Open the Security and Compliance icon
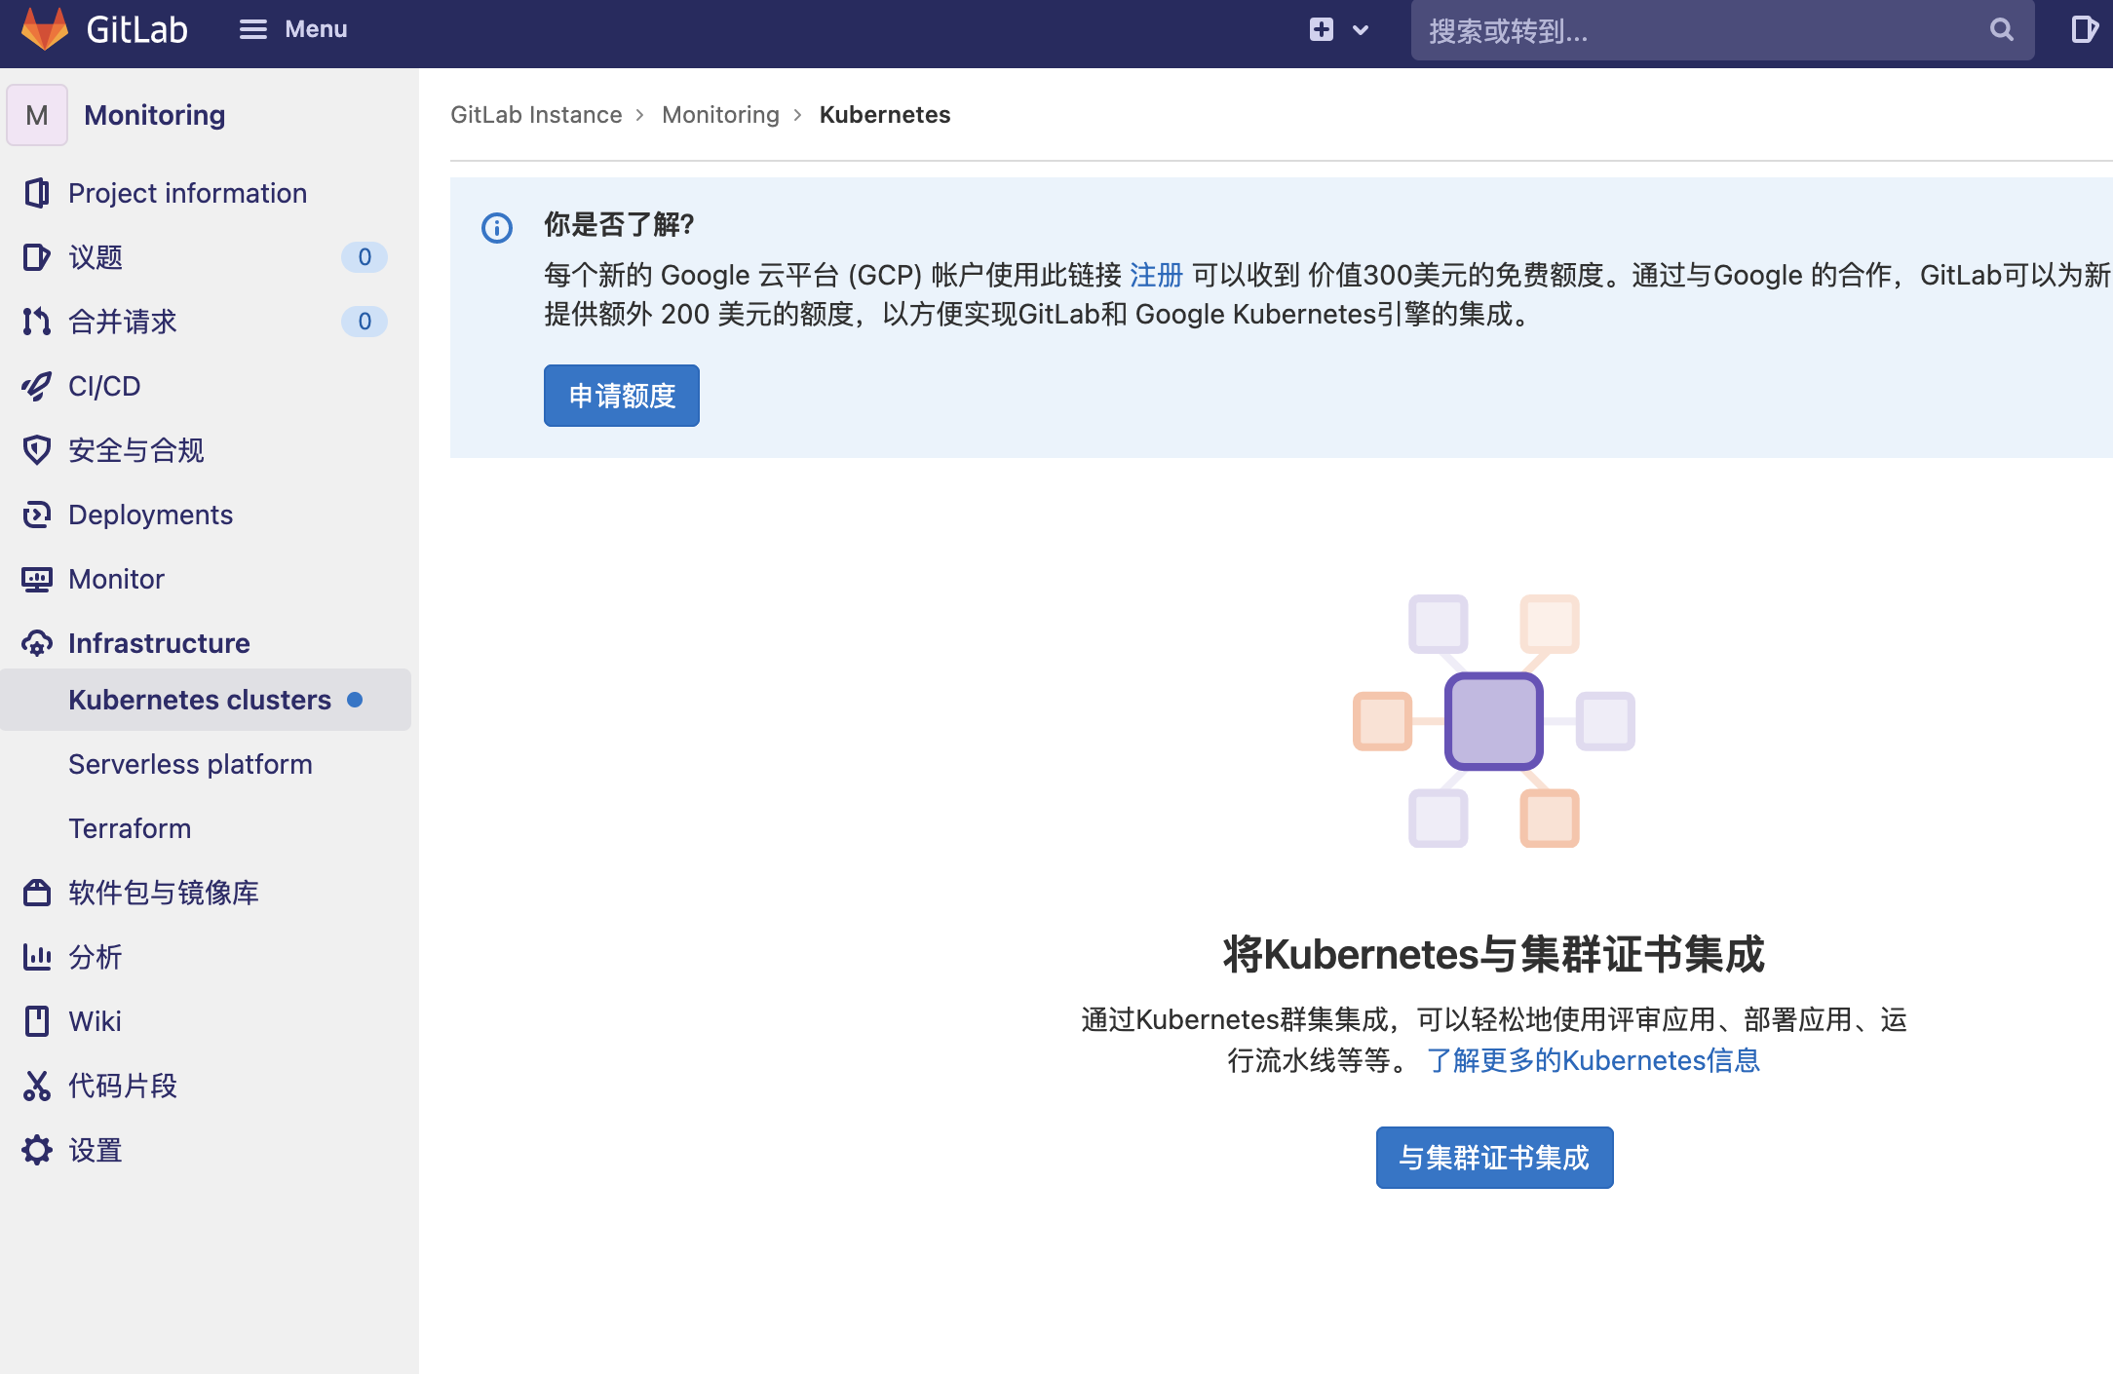2113x1374 pixels. [x=37, y=450]
